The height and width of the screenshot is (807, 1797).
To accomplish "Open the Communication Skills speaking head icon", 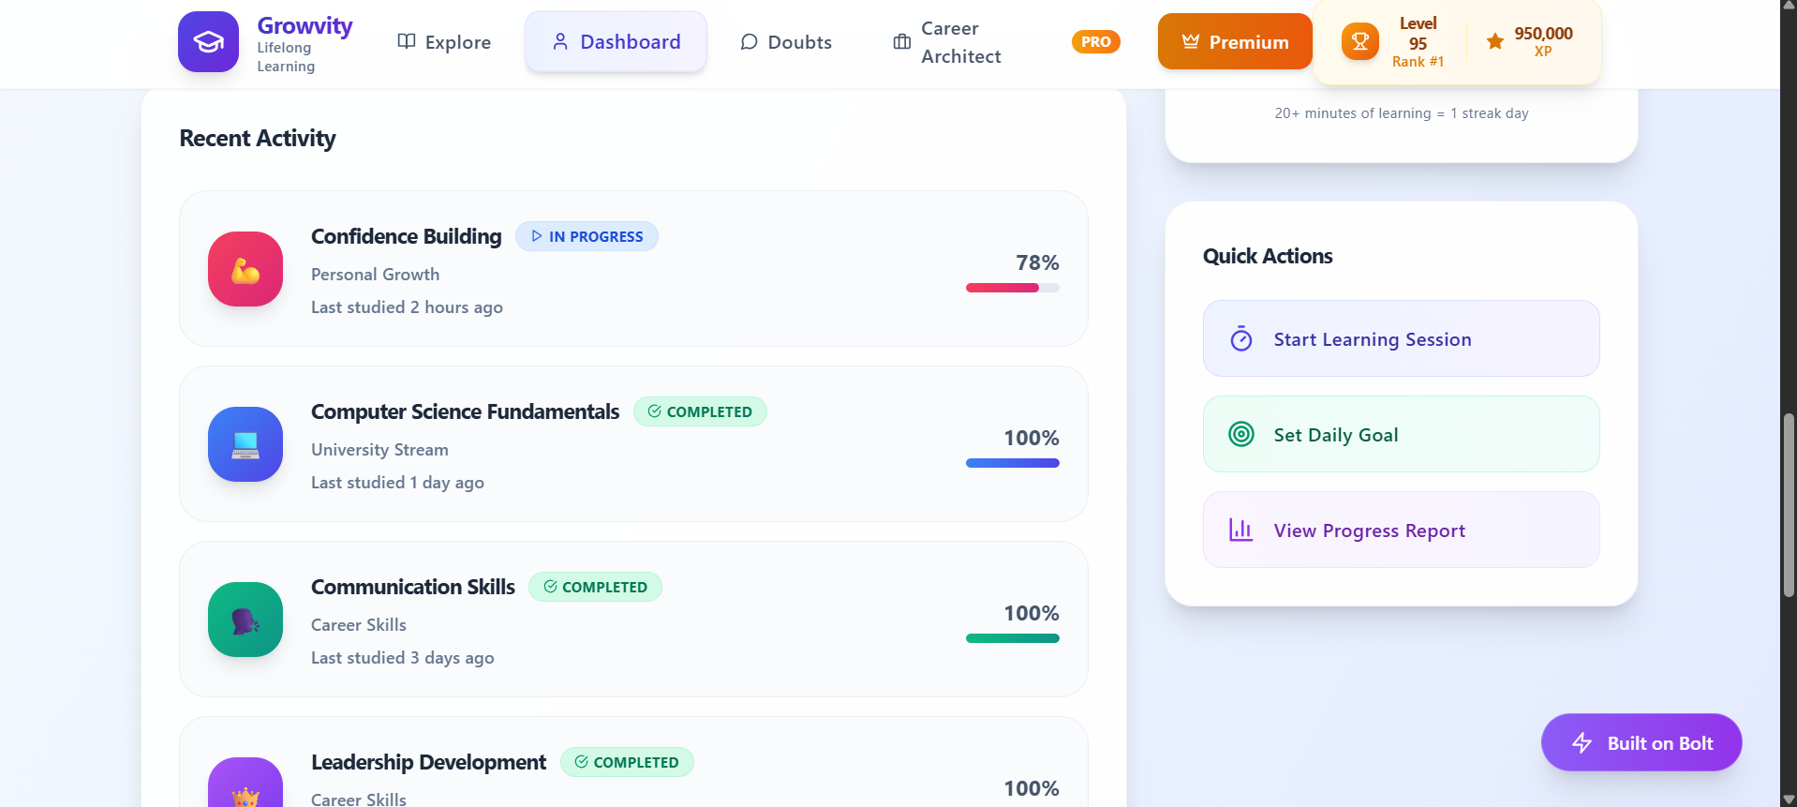I will click(245, 620).
